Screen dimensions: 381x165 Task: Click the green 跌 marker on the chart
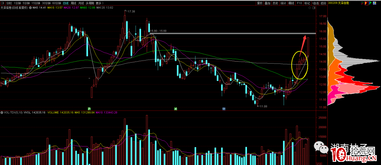89,109
